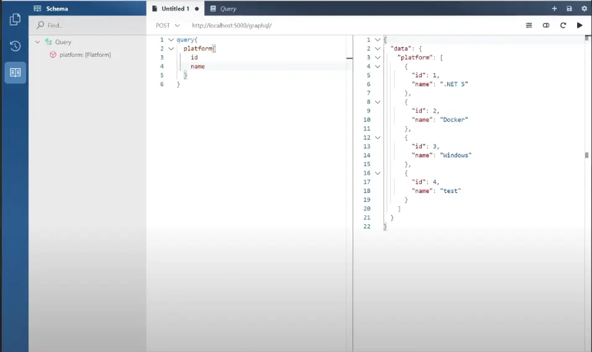Click the refresh schema icon
Screen dimensions: 592x352
click(x=563, y=25)
